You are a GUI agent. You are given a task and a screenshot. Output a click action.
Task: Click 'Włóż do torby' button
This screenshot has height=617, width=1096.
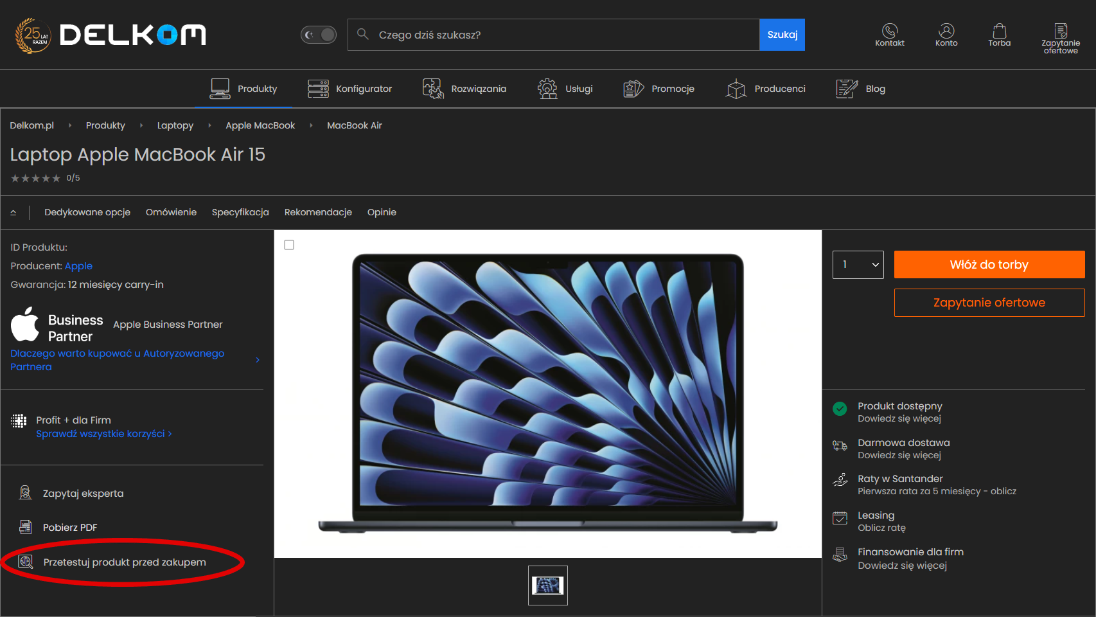coord(989,265)
